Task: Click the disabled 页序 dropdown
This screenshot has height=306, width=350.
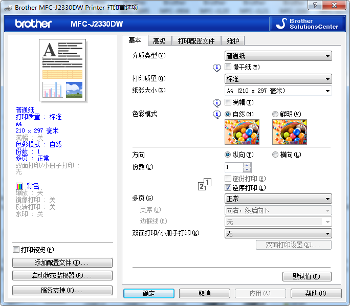Action: (x=278, y=210)
